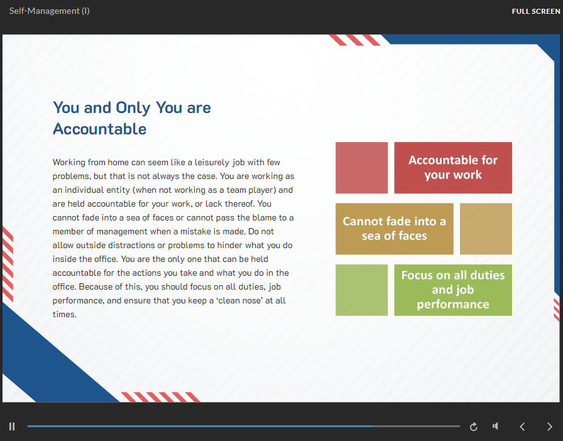Seek to the unplayed end of progress bar

(x=427, y=427)
